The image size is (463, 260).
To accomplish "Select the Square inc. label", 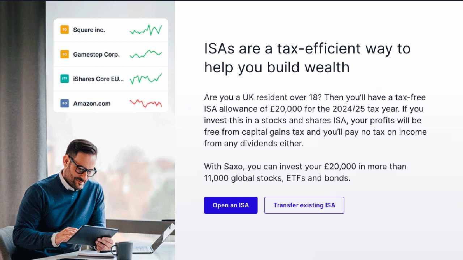I will [89, 30].
